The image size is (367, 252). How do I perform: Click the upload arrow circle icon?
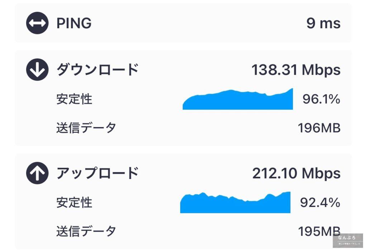[37, 173]
